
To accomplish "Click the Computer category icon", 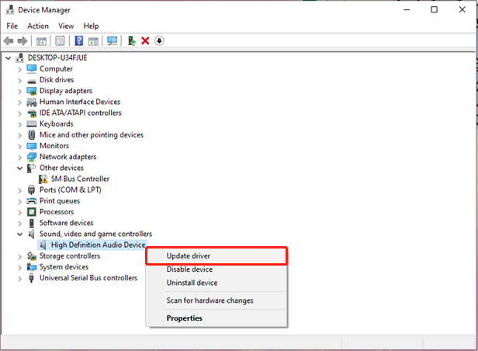I will click(31, 69).
